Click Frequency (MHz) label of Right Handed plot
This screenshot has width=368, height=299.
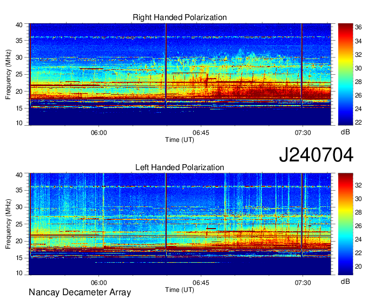click(x=8, y=74)
